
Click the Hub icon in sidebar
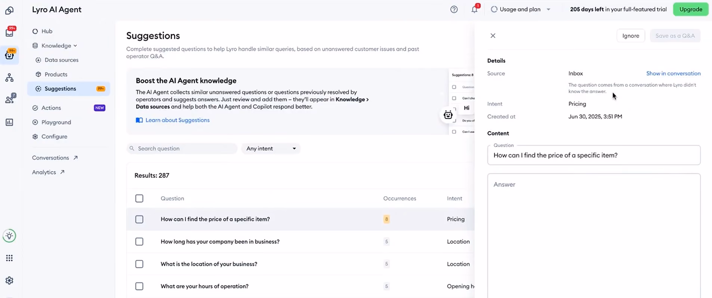pyautogui.click(x=35, y=31)
